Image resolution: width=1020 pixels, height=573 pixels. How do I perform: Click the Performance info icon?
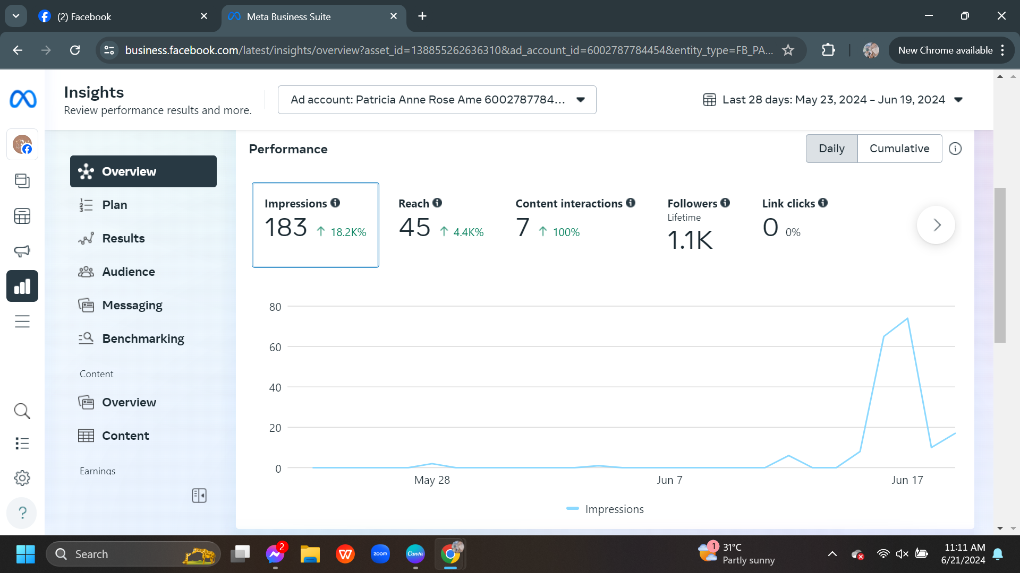(955, 149)
